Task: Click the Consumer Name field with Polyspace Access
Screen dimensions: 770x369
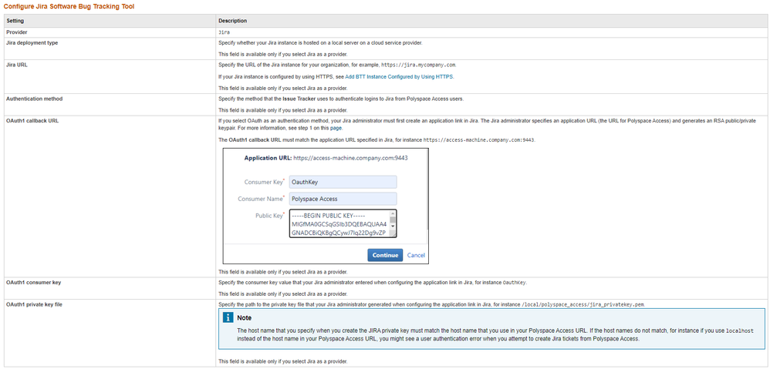Action: [x=343, y=199]
